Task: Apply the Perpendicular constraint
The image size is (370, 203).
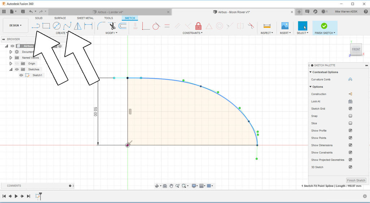Action: [188, 26]
